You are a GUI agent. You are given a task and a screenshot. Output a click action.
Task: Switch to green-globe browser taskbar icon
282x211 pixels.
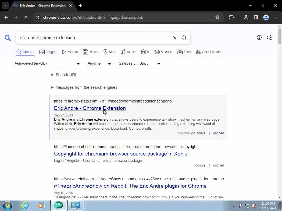(59, 206)
